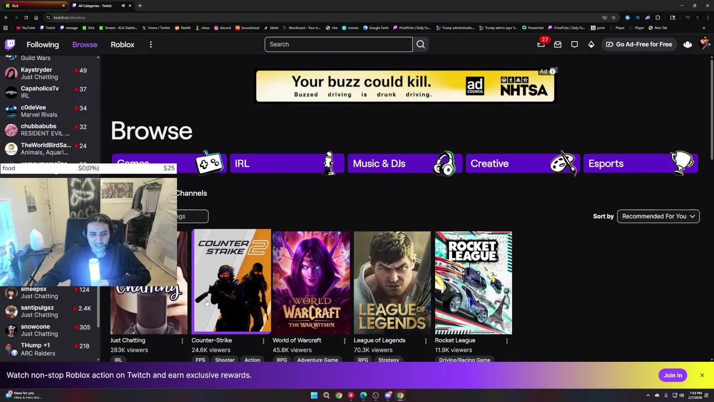
Task: Expand the system tray hidden icons chevron
Action: tap(648, 395)
